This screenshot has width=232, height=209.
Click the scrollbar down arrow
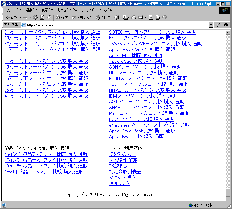228,199
